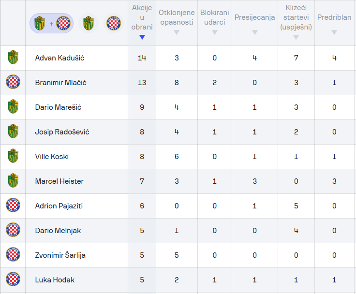Click the Hajduk crest beside Luka Hodak
Image resolution: width=356 pixels, height=294 pixels.
pyautogui.click(x=13, y=280)
